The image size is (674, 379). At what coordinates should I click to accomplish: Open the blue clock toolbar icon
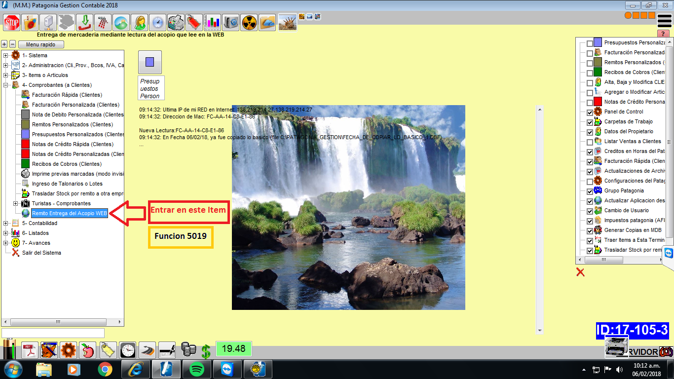(158, 23)
